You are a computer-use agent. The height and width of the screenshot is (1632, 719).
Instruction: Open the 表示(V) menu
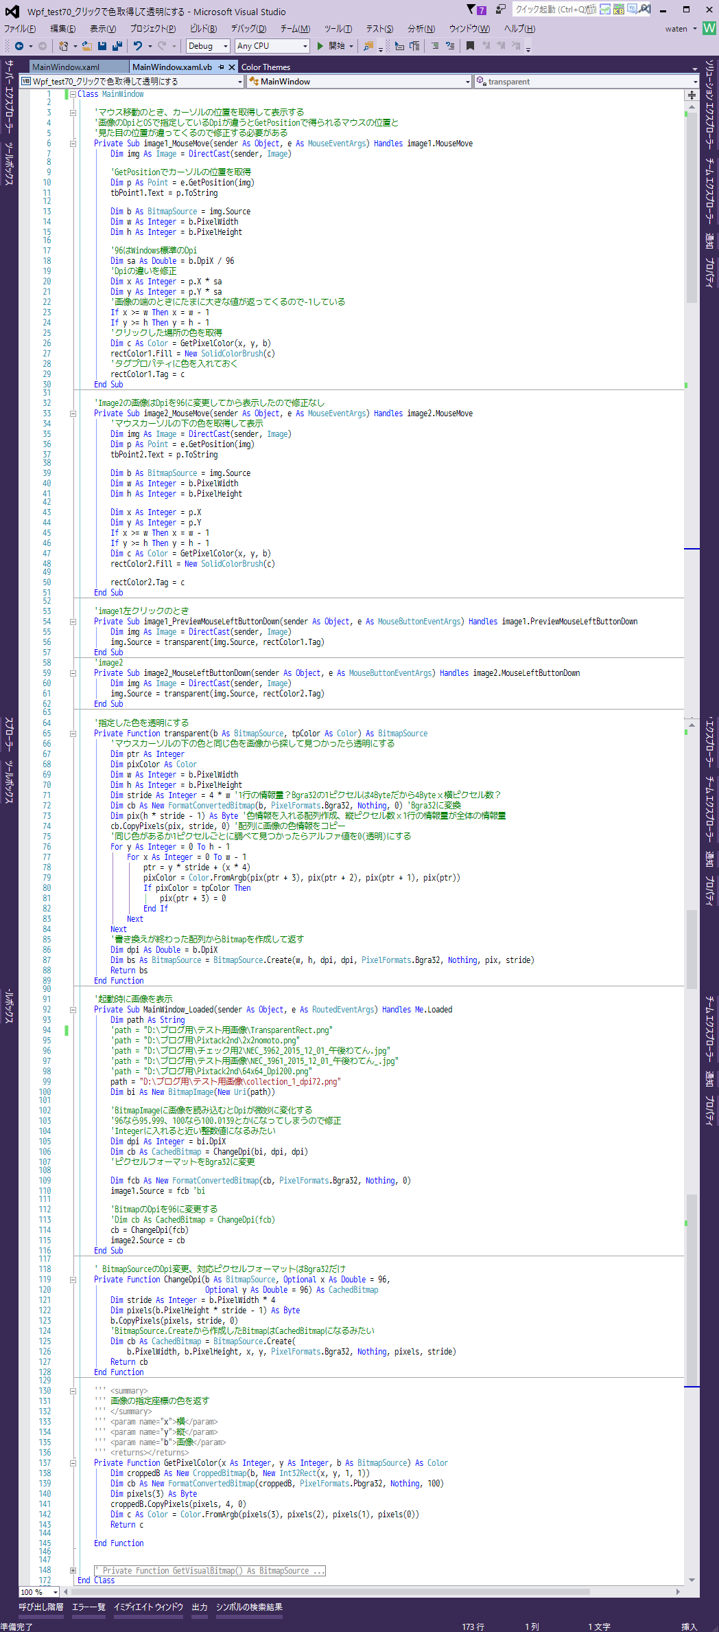click(x=103, y=29)
